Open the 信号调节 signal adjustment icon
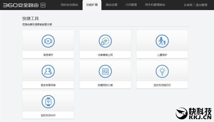The height and width of the screenshot is (122, 214). pos(48,41)
